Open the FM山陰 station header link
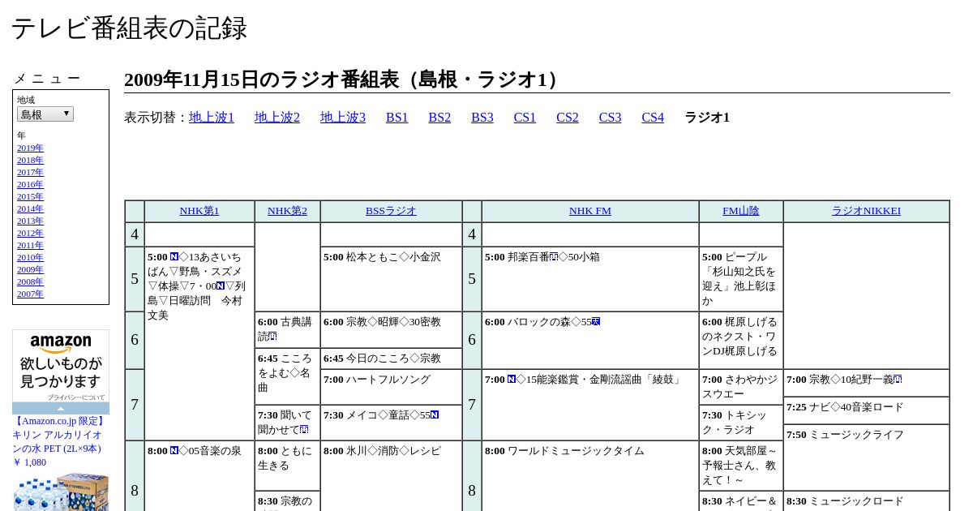Screen dimensions: 973x511 741,211
